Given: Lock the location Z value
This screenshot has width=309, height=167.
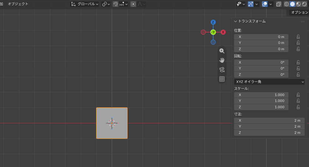Looking at the screenshot, I should coord(298,49).
